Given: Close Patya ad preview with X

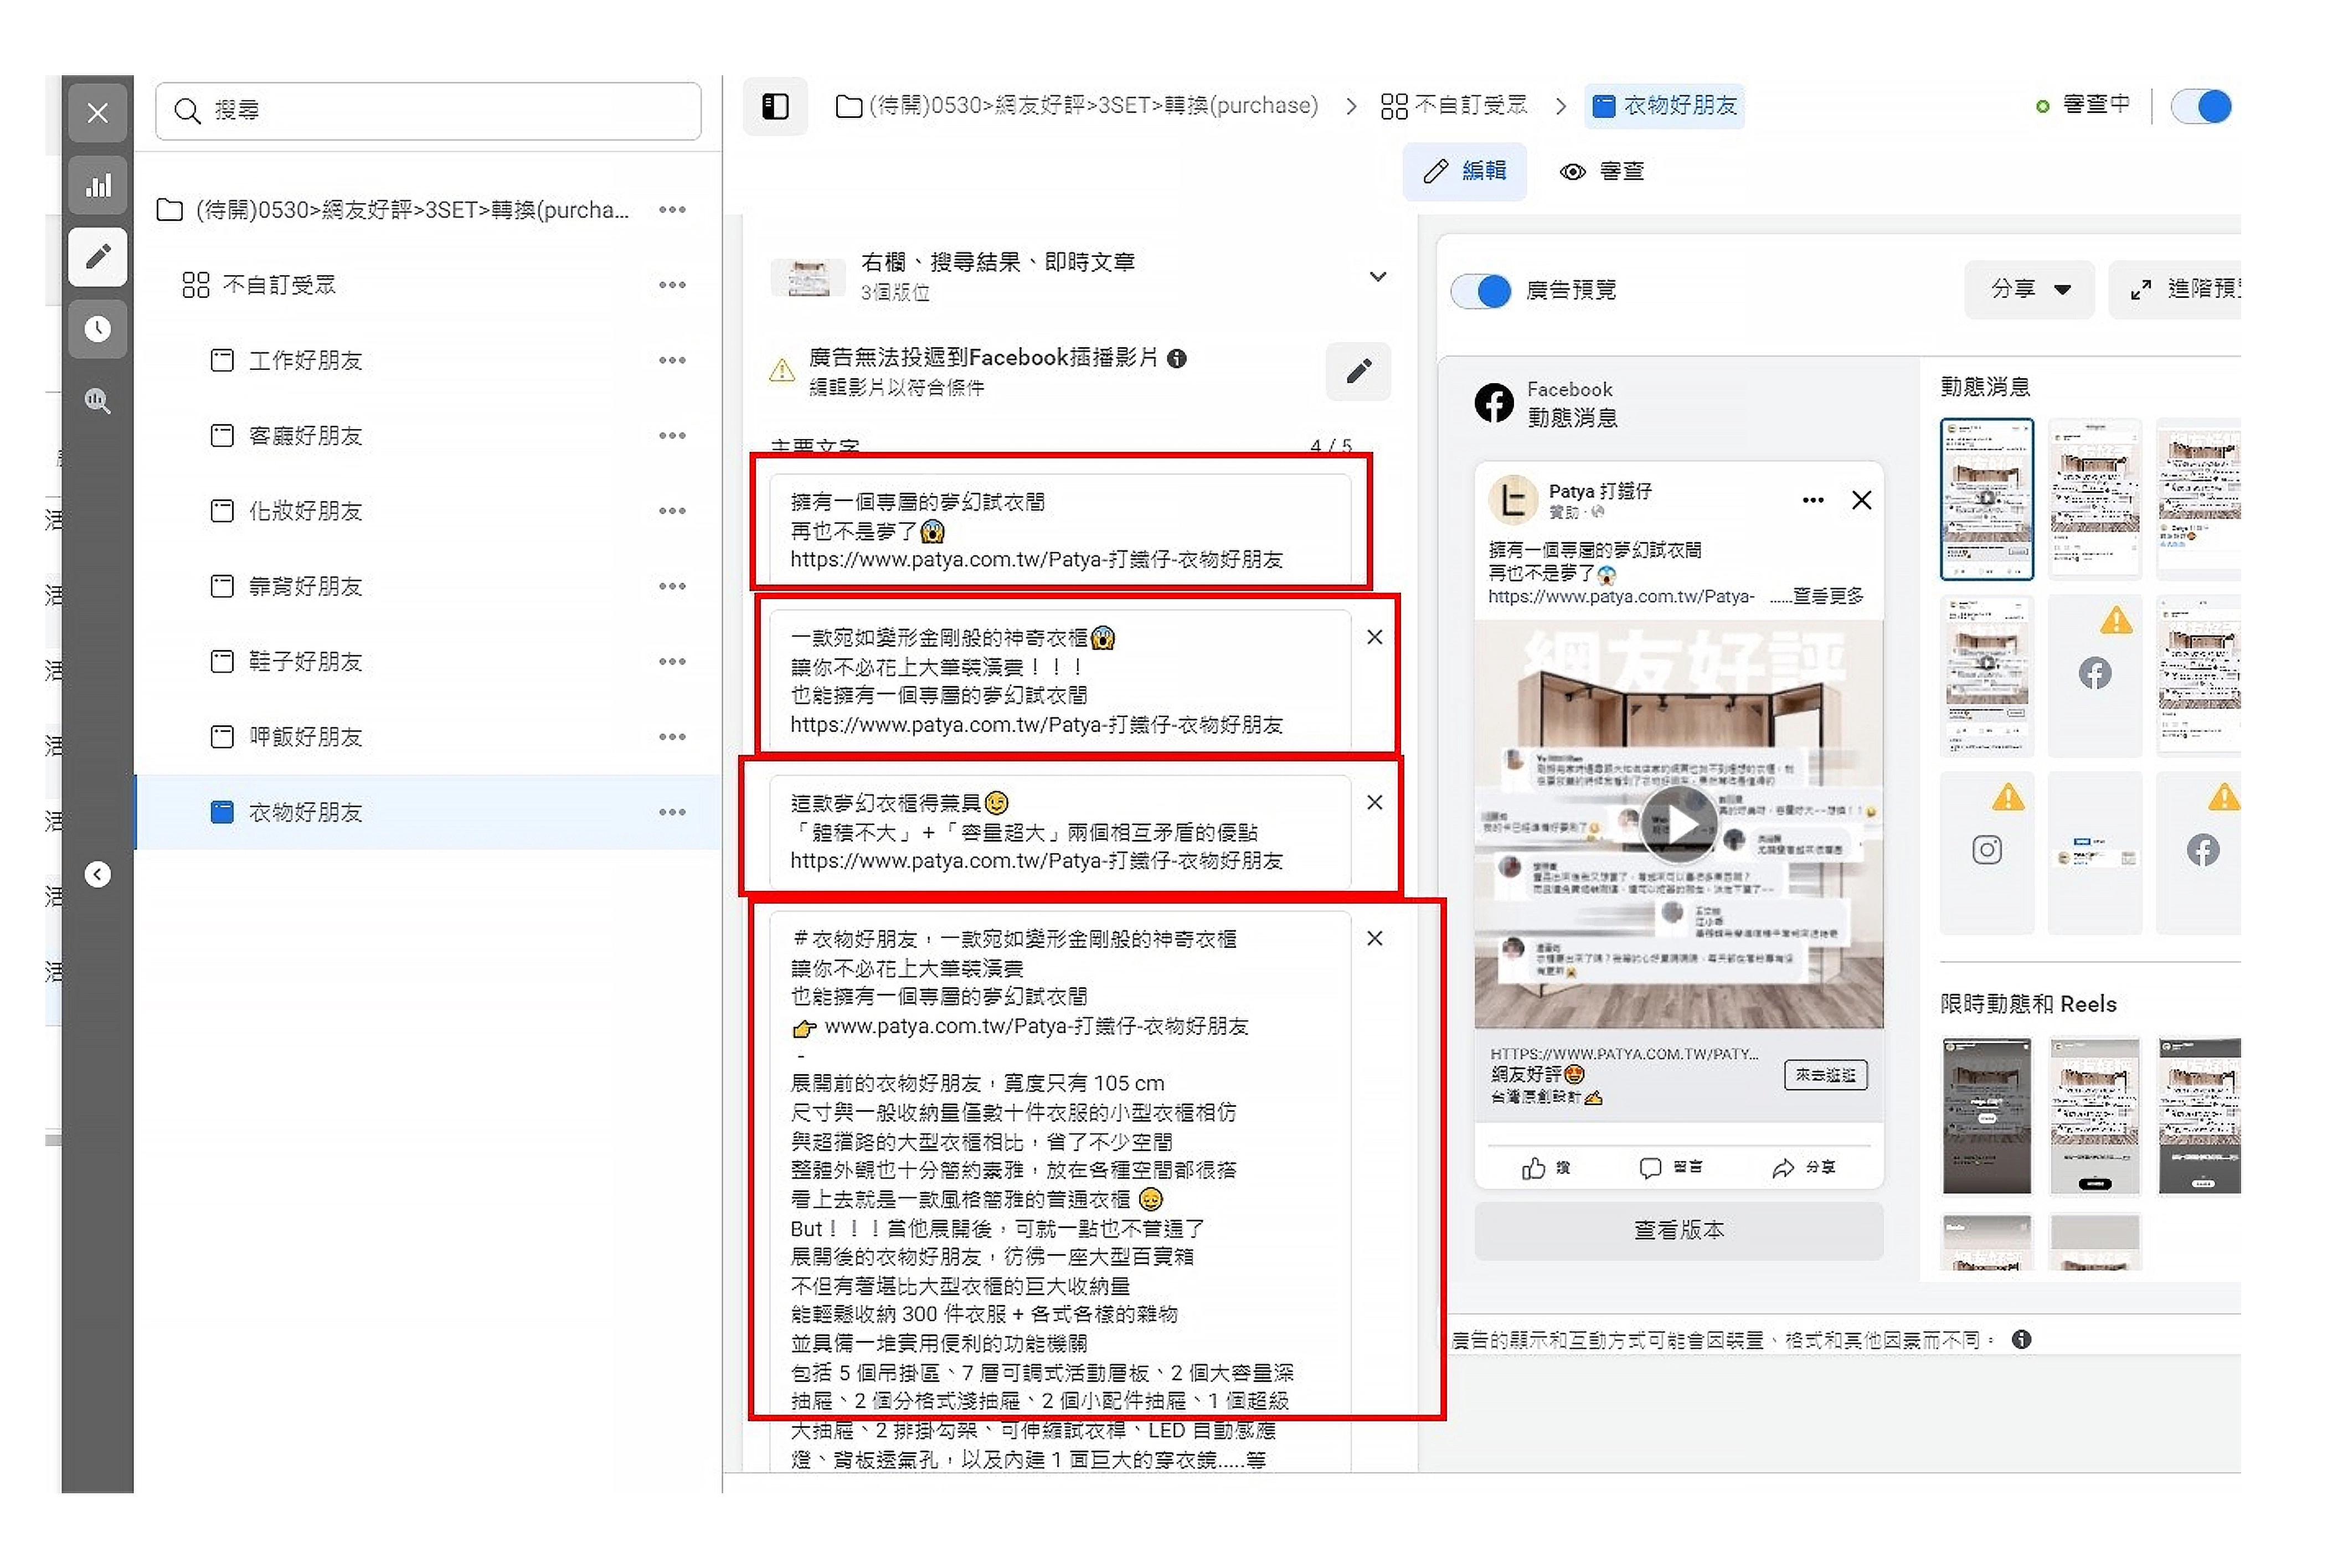Looking at the screenshot, I should point(1861,500).
